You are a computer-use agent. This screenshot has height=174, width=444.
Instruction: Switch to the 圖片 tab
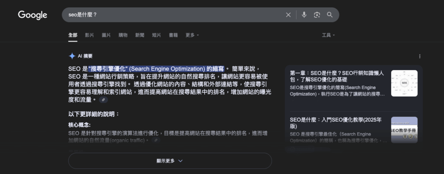[106, 35]
